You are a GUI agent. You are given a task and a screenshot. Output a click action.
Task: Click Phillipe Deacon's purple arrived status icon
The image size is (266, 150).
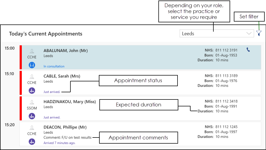(x=32, y=141)
